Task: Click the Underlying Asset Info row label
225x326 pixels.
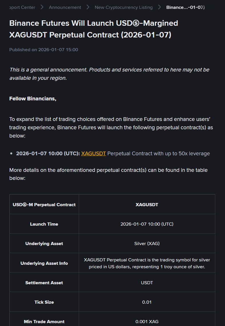Action: (x=44, y=263)
